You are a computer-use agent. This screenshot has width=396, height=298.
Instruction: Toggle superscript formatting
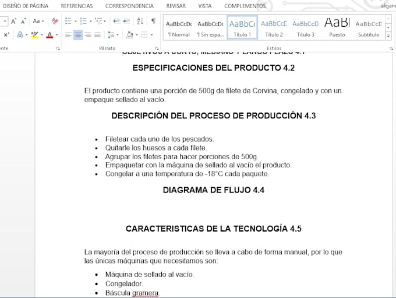pos(6,34)
